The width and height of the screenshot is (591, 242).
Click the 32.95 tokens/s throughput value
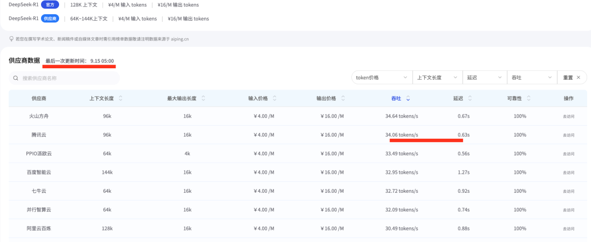pos(402,172)
